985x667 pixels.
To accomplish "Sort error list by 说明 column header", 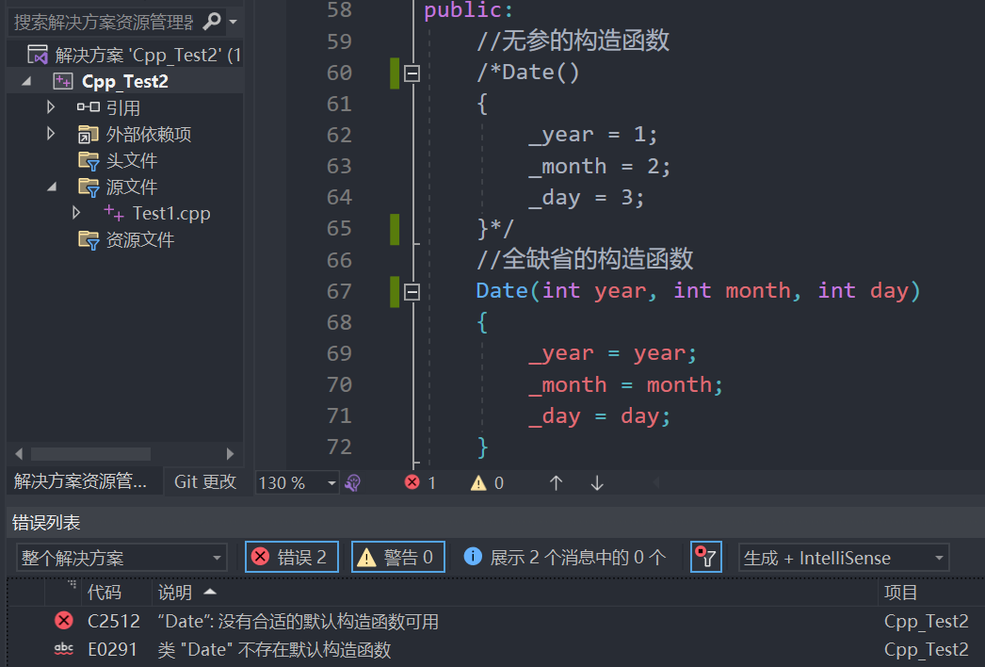I will point(174,593).
